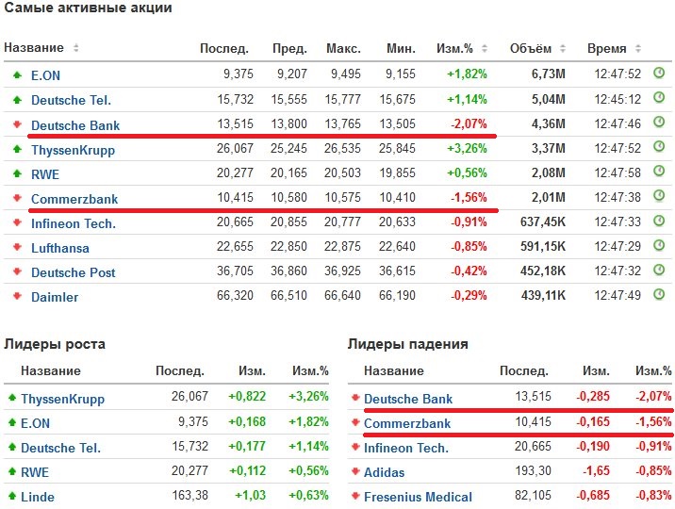Image resolution: width=675 pixels, height=509 pixels.
Task: Click the clock icon in the Infineon Tech. row
Action: 660,222
